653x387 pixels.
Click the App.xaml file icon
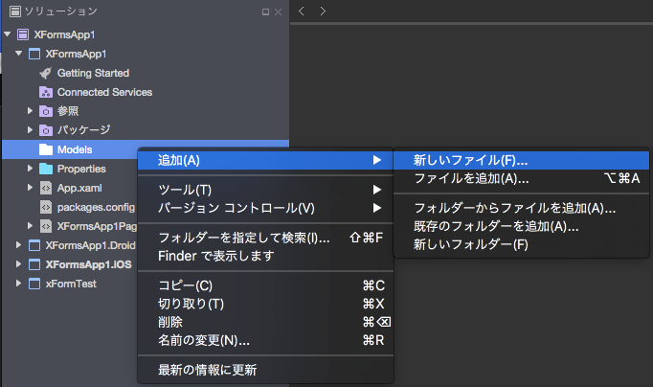[46, 188]
